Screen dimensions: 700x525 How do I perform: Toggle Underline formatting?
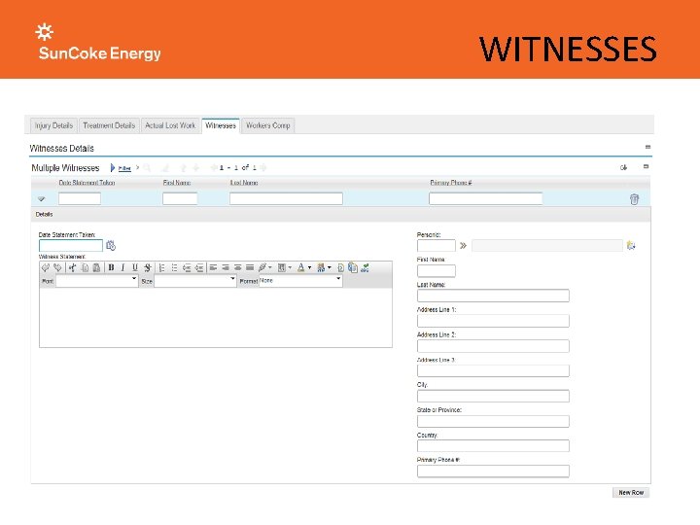135,267
